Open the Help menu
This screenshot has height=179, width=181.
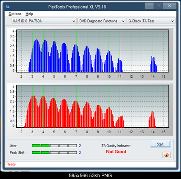click(x=29, y=14)
